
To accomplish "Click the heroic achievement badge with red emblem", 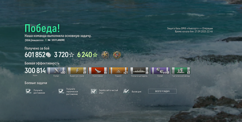I will pos(117,55).
